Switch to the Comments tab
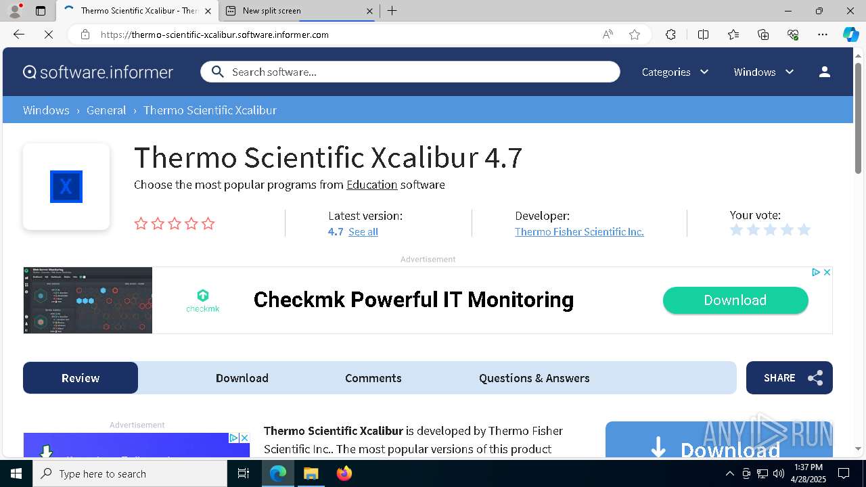866x487 pixels. 373,378
